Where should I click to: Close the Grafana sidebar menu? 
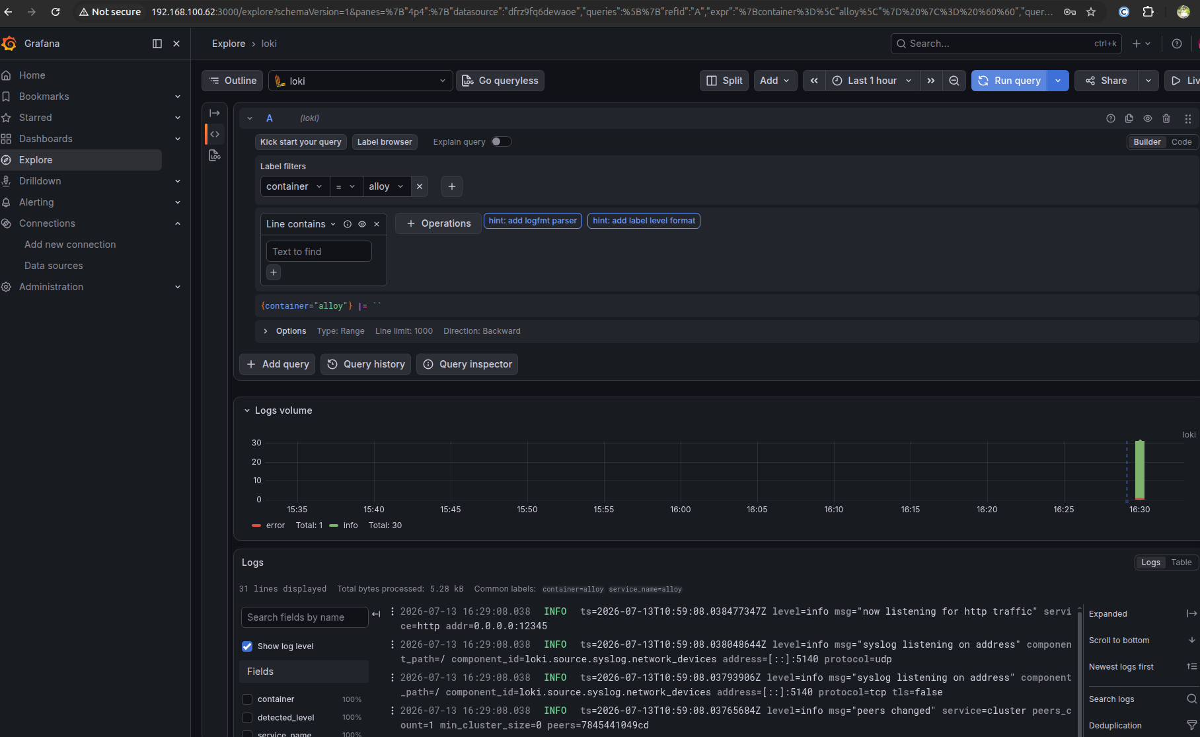[176, 44]
